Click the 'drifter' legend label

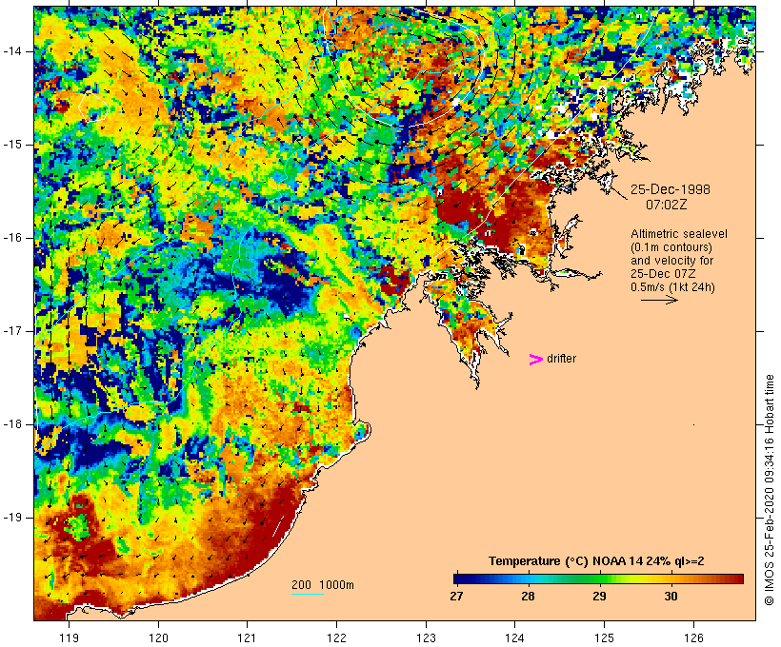pyautogui.click(x=561, y=359)
